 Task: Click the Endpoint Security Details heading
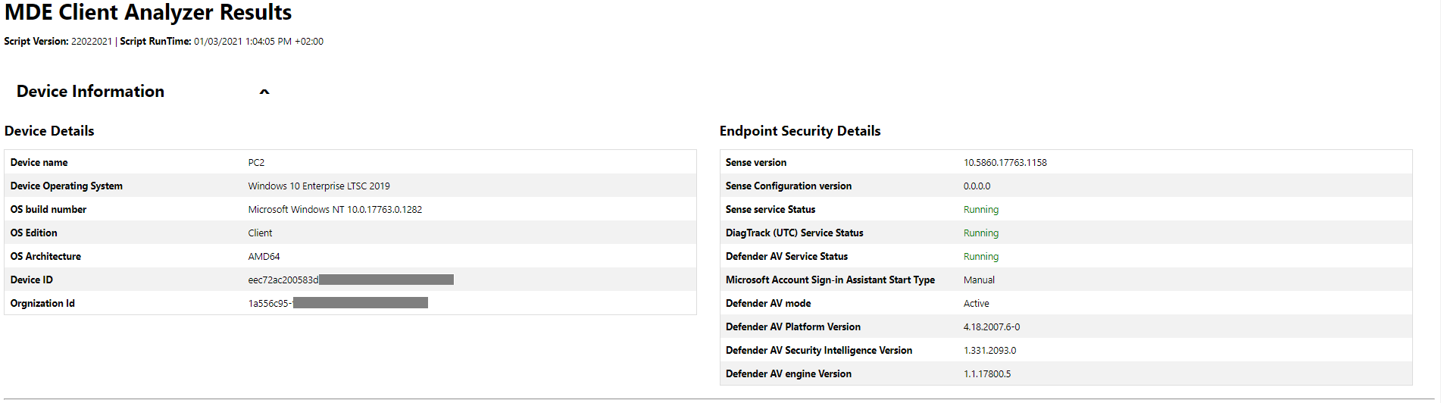point(799,131)
